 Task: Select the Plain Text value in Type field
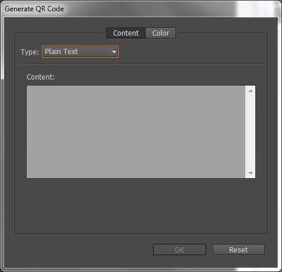point(62,52)
